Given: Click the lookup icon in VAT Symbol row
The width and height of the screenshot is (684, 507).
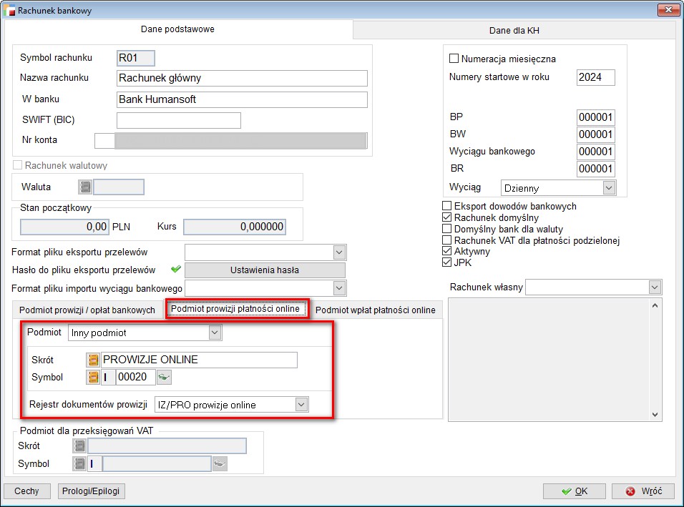Looking at the screenshot, I should click(x=220, y=464).
